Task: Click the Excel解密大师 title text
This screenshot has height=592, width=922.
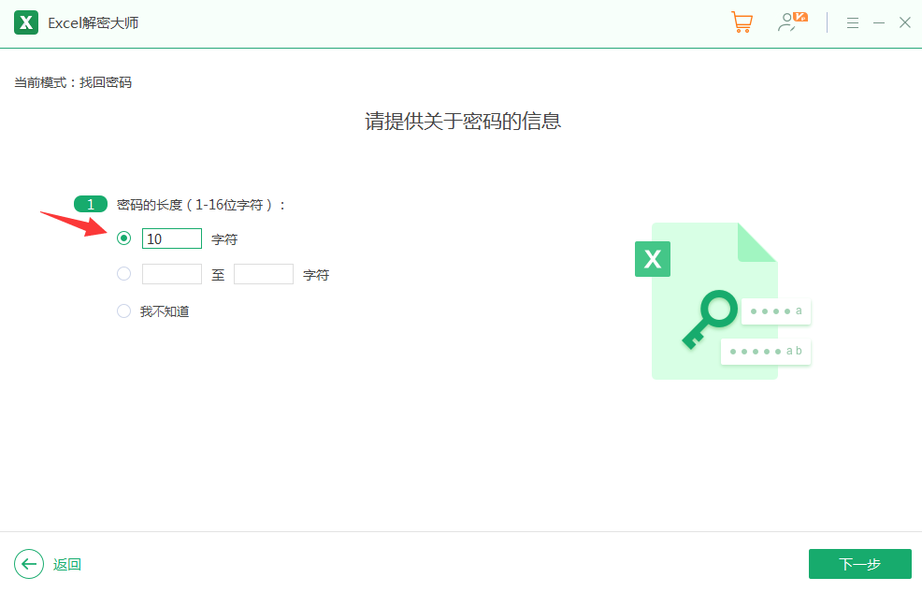Action: tap(94, 23)
